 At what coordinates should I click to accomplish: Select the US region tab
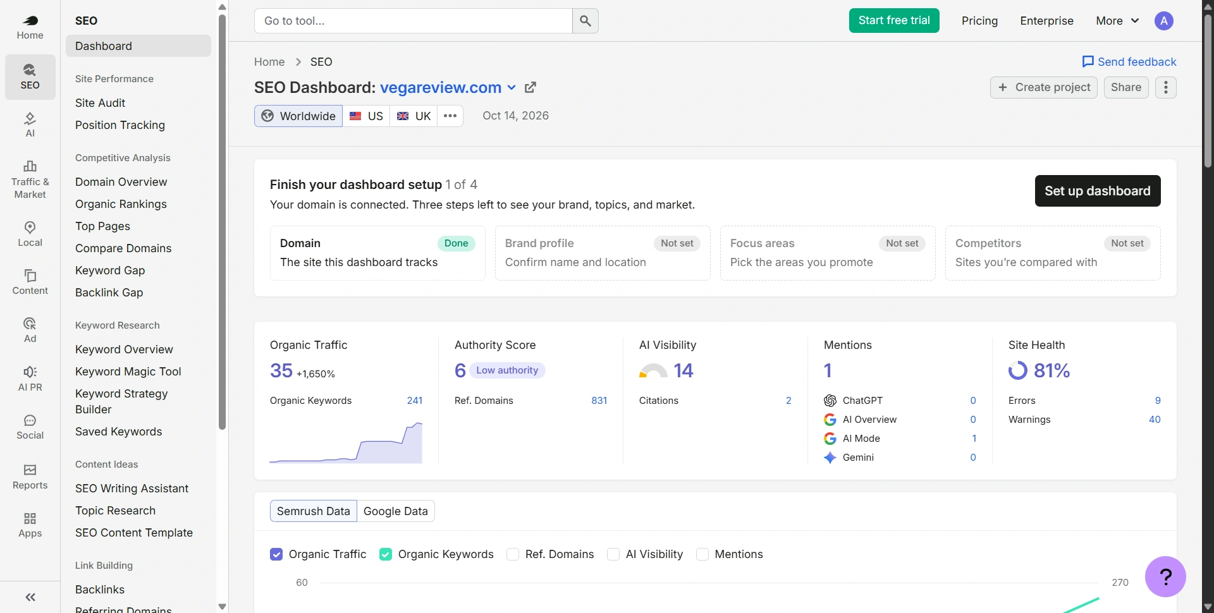tap(366, 116)
